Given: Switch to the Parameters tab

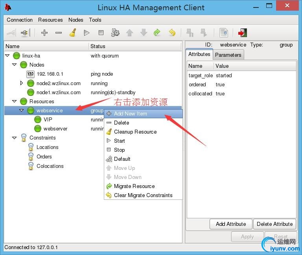Looking at the screenshot, I should pyautogui.click(x=228, y=55).
